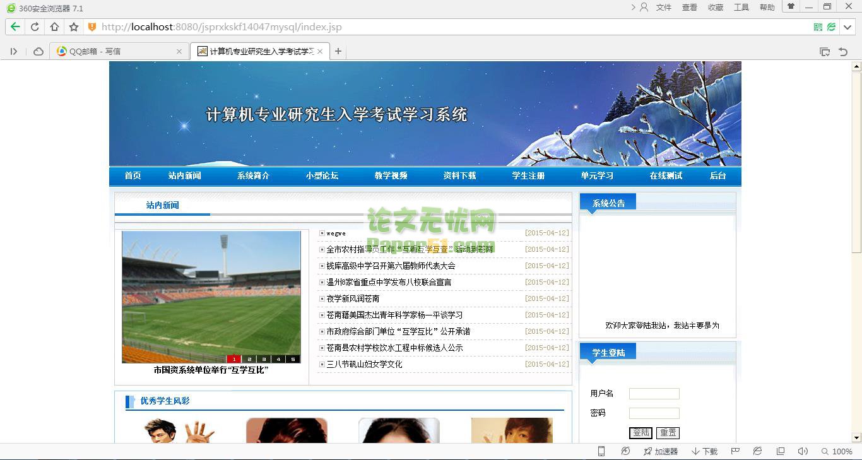Open the 加速器 rocket accelerator
The image size is (862, 460).
point(660,451)
